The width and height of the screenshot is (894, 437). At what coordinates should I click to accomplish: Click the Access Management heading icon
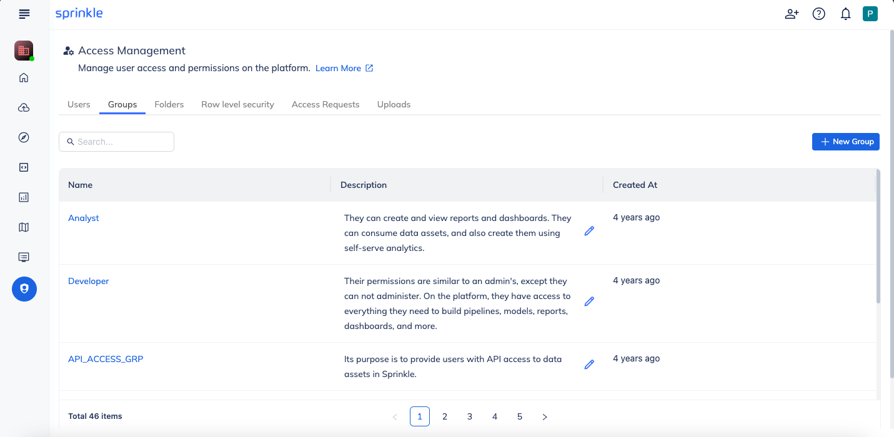69,51
